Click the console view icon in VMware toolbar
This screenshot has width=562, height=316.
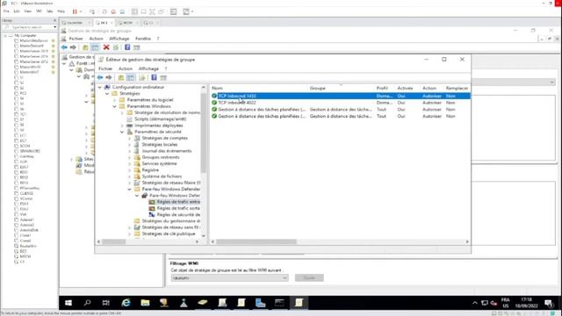pyautogui.click(x=174, y=11)
